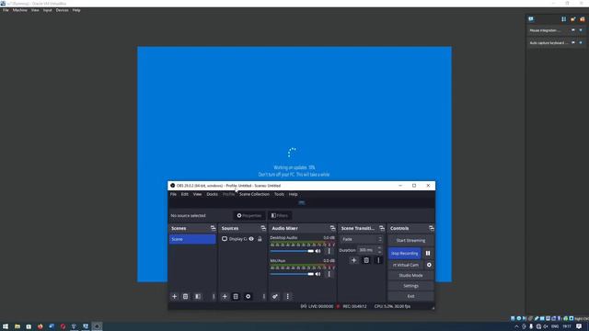Enable Studio Mode
The height and width of the screenshot is (331, 589).
coord(410,276)
